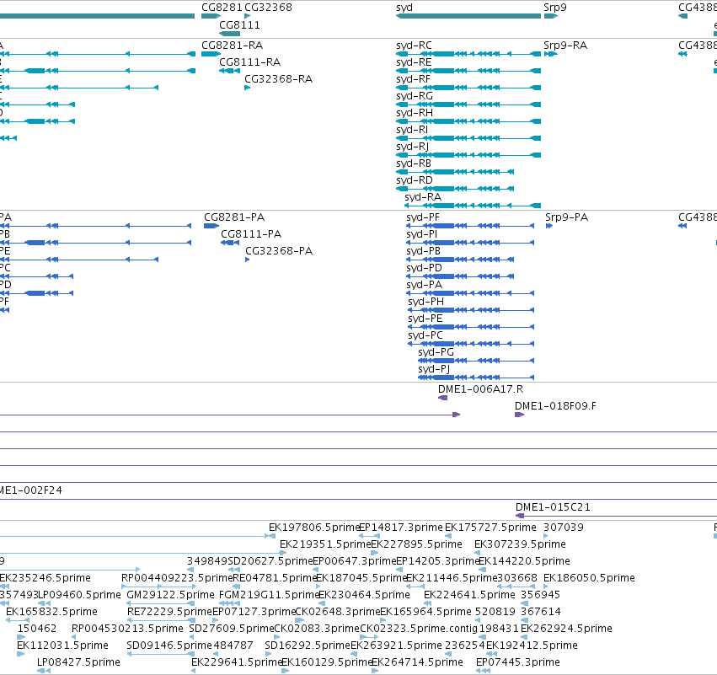Select the DME1-015C21 feature
Screen dimensions: 717x675
point(616,516)
